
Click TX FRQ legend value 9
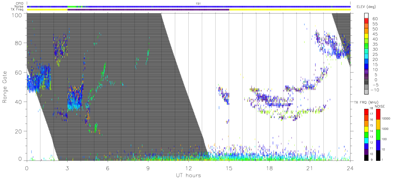(x=372, y=160)
